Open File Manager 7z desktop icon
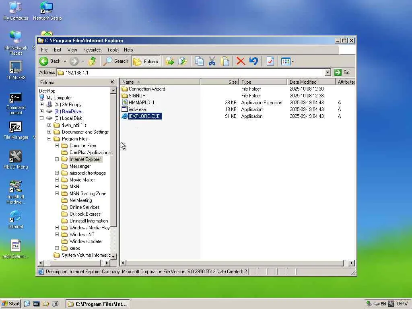This screenshot has width=412, height=309. pos(16,130)
